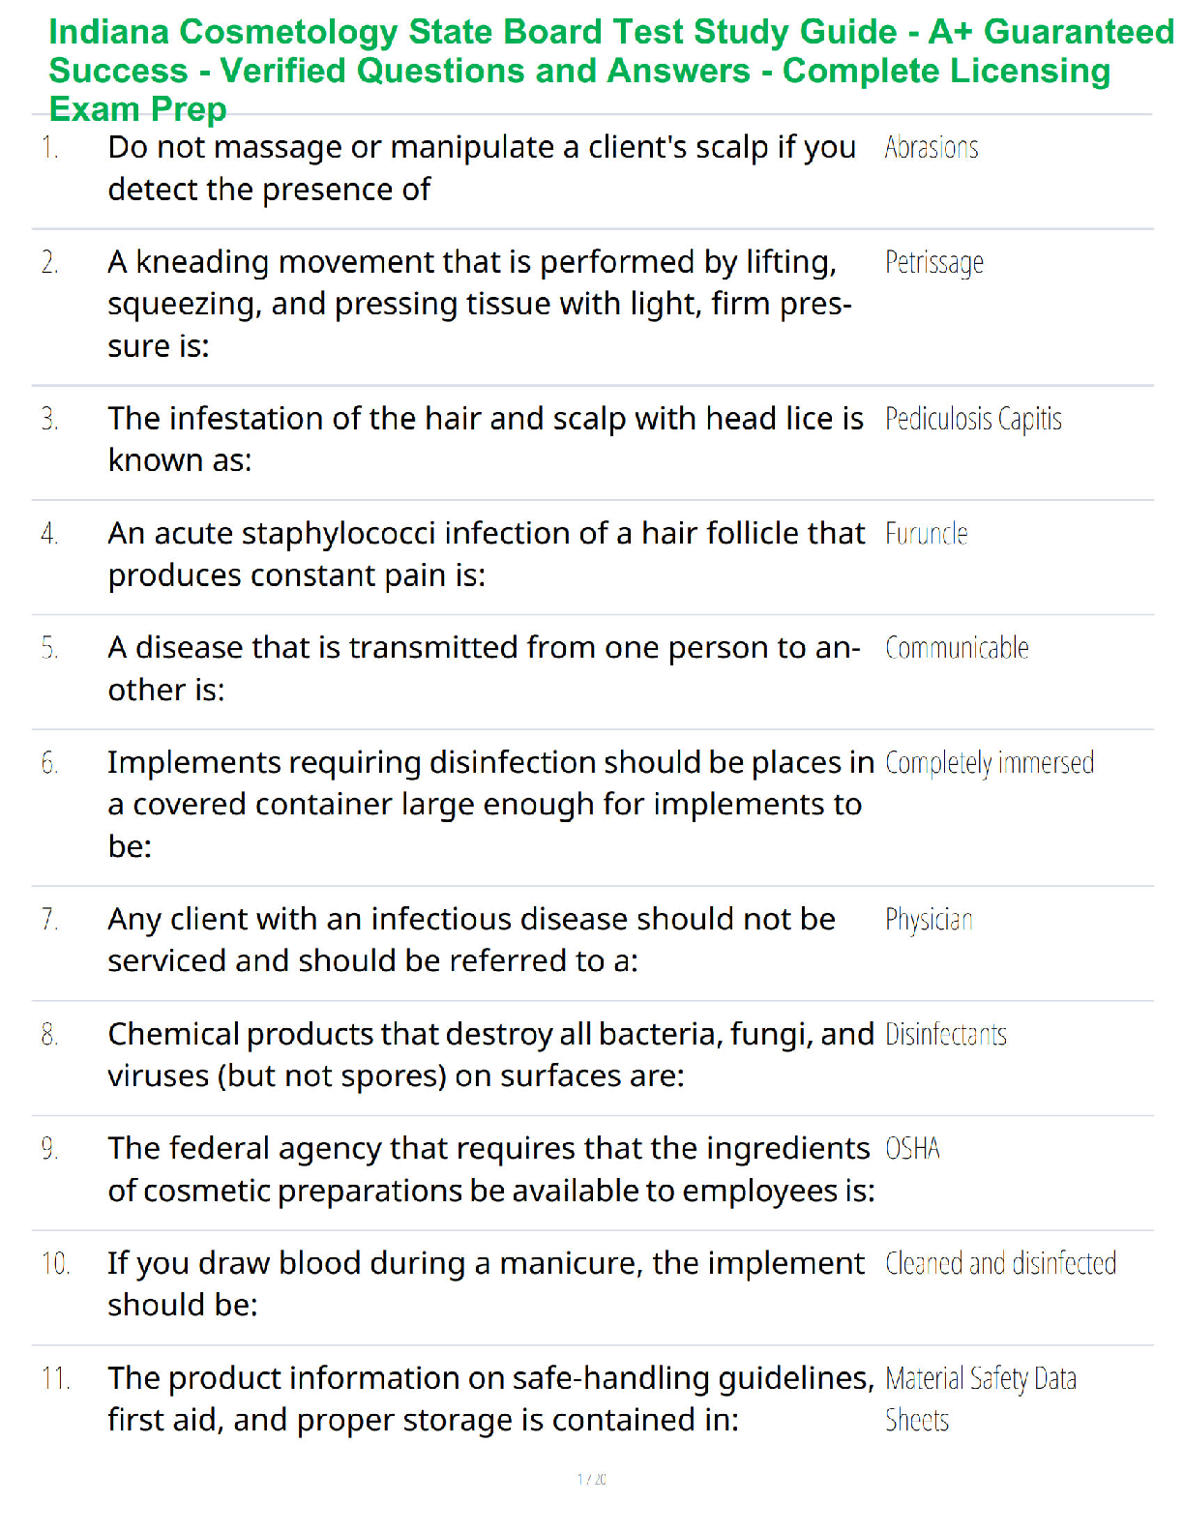
Task: Select the head lice infestation question
Action: (x=485, y=439)
